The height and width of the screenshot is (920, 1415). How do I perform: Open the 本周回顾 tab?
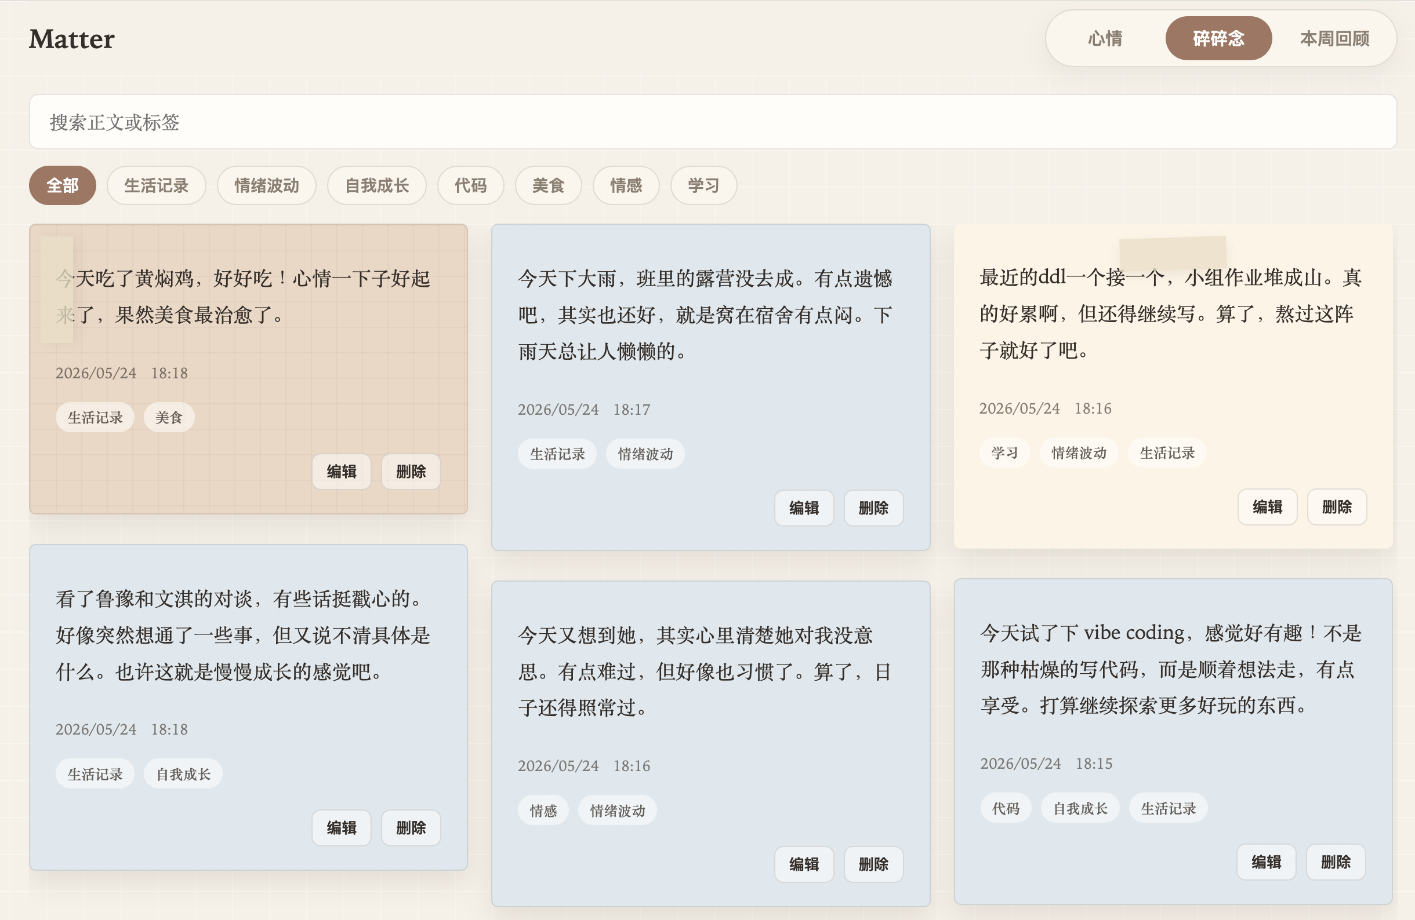click(x=1334, y=39)
